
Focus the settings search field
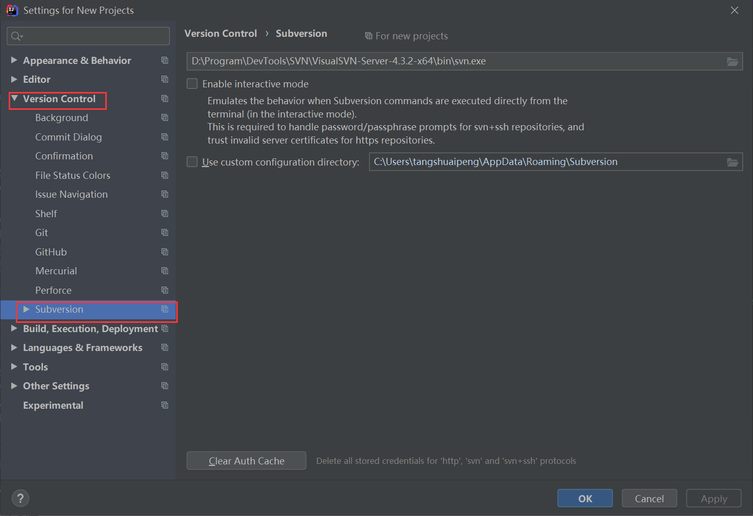point(88,36)
